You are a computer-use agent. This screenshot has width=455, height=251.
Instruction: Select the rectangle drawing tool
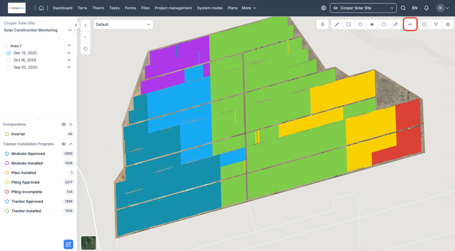point(349,24)
